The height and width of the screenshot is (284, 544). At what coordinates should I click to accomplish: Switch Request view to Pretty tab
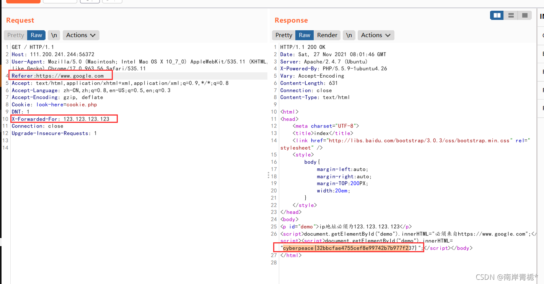(x=16, y=35)
